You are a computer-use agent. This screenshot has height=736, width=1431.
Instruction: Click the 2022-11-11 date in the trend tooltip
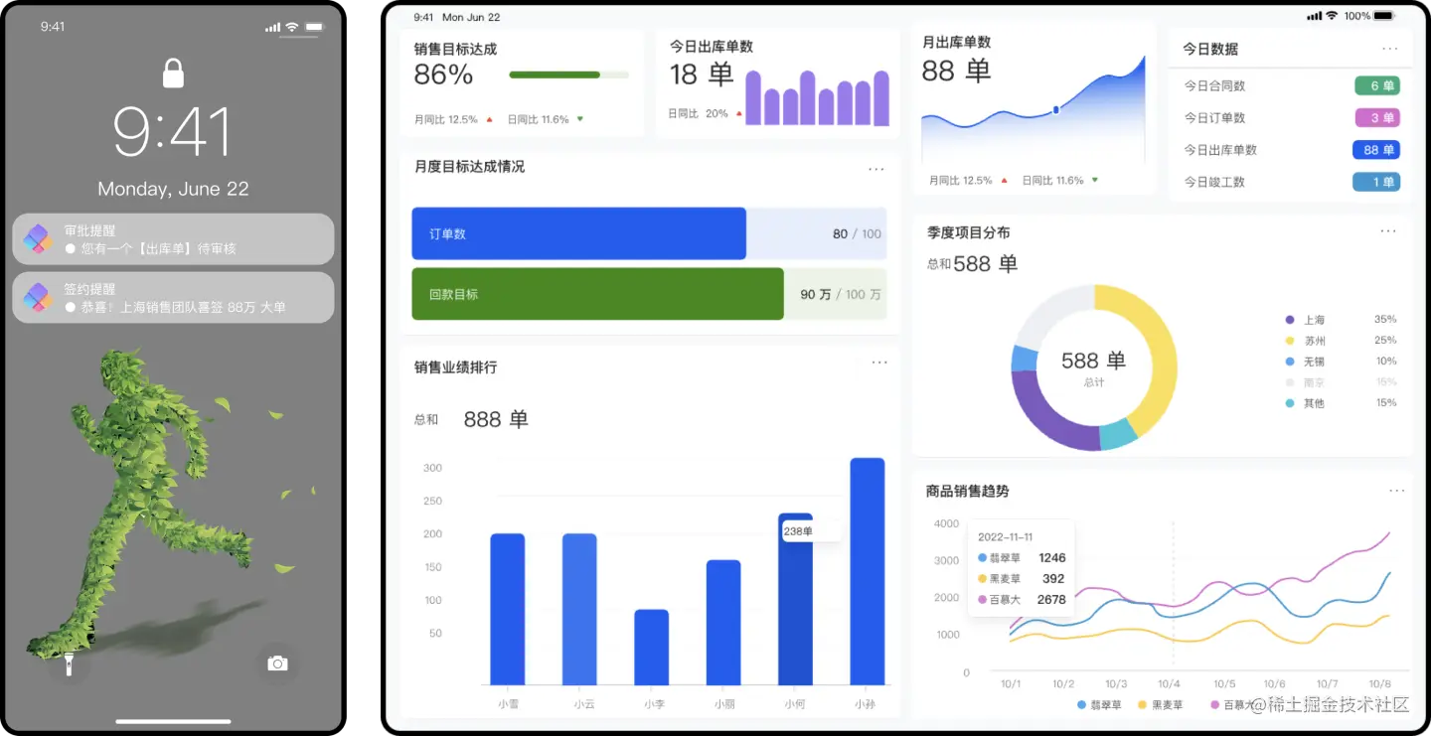tap(1005, 537)
